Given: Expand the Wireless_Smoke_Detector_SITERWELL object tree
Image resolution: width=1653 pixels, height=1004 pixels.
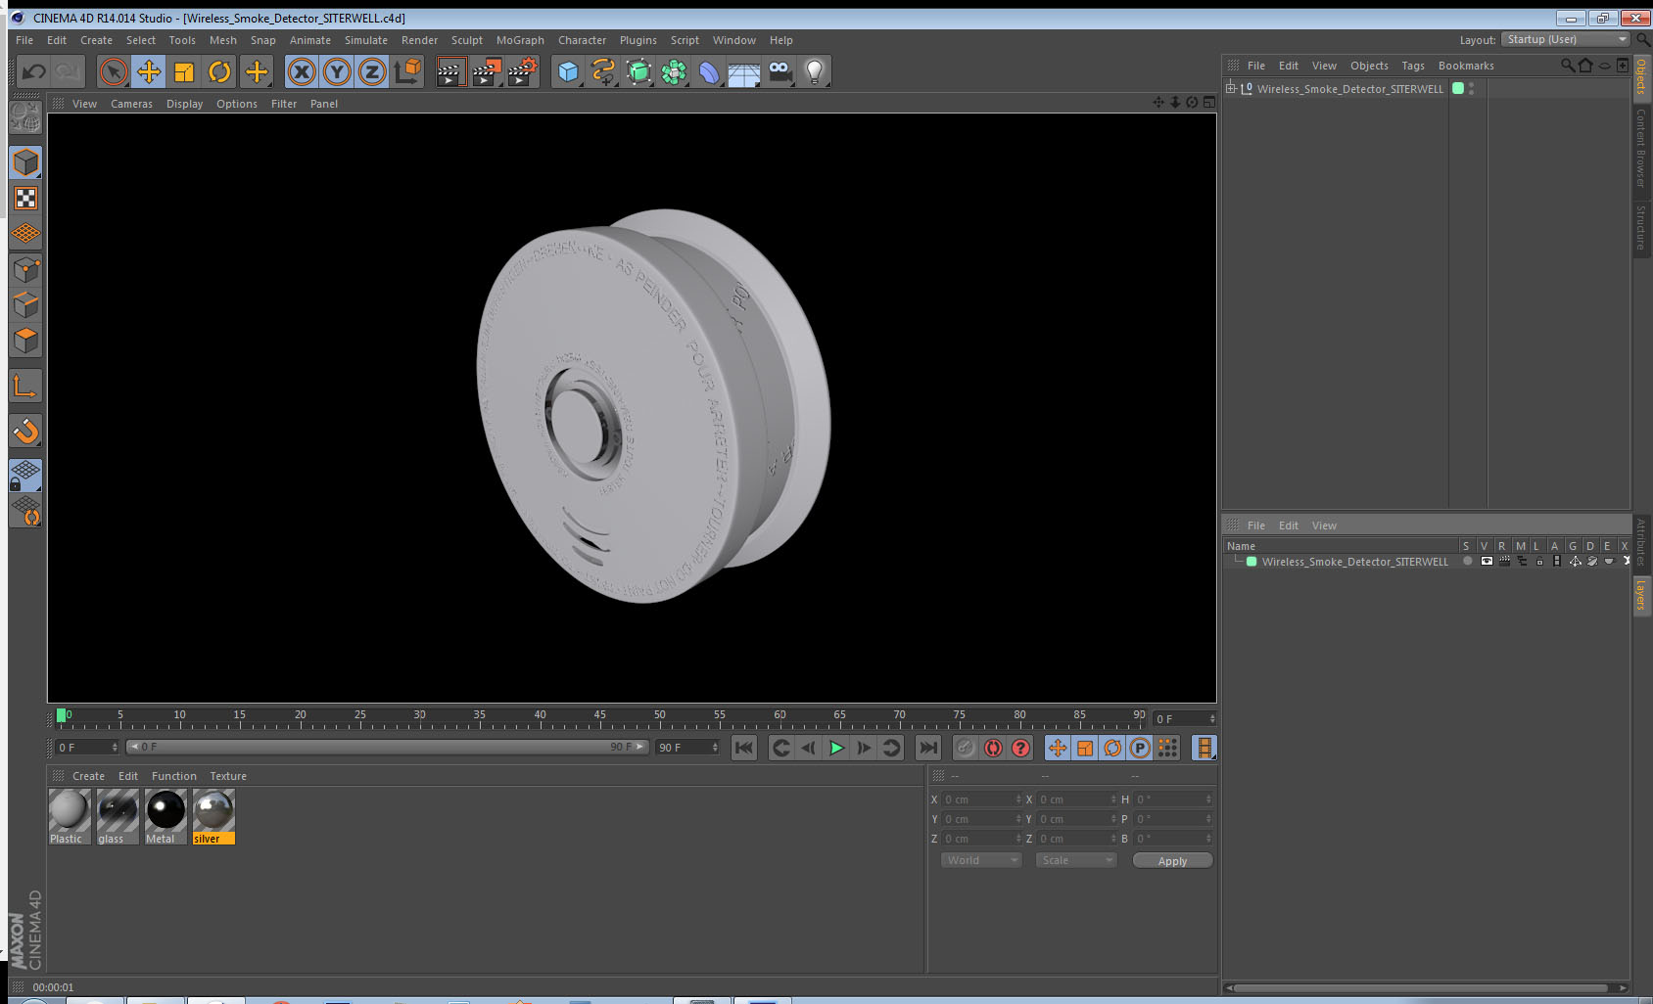Looking at the screenshot, I should pyautogui.click(x=1231, y=88).
